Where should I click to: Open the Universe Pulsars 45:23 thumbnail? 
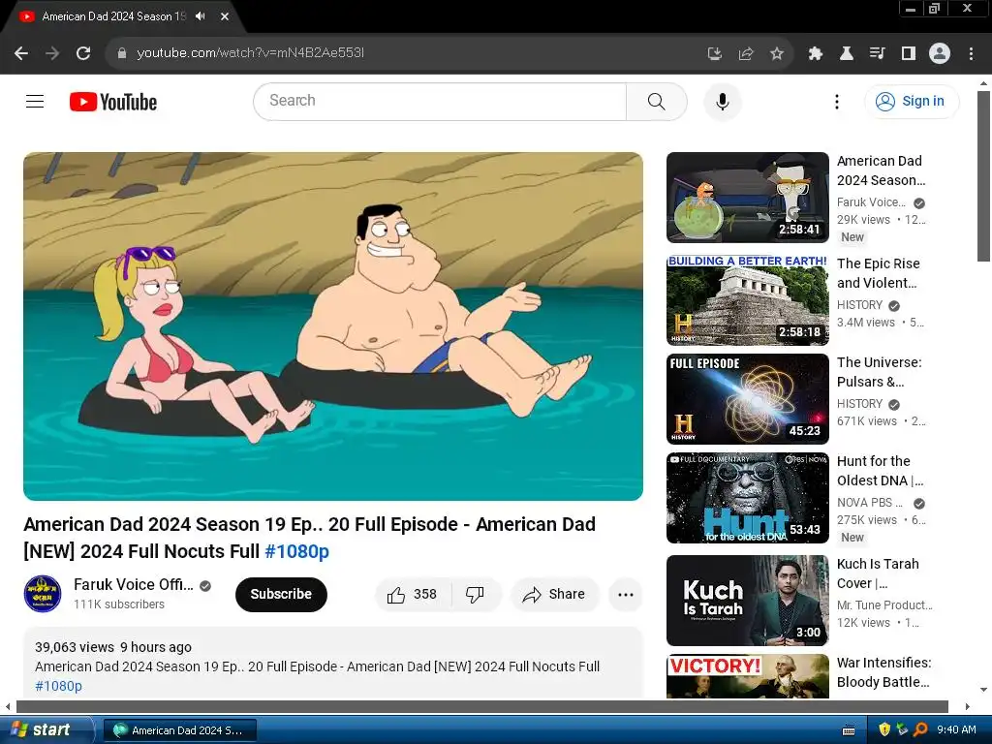coord(747,398)
